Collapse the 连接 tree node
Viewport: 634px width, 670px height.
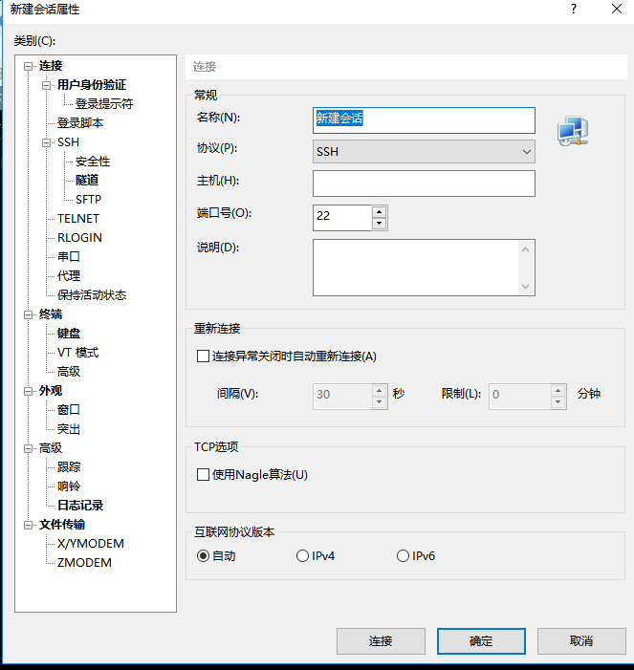point(29,66)
